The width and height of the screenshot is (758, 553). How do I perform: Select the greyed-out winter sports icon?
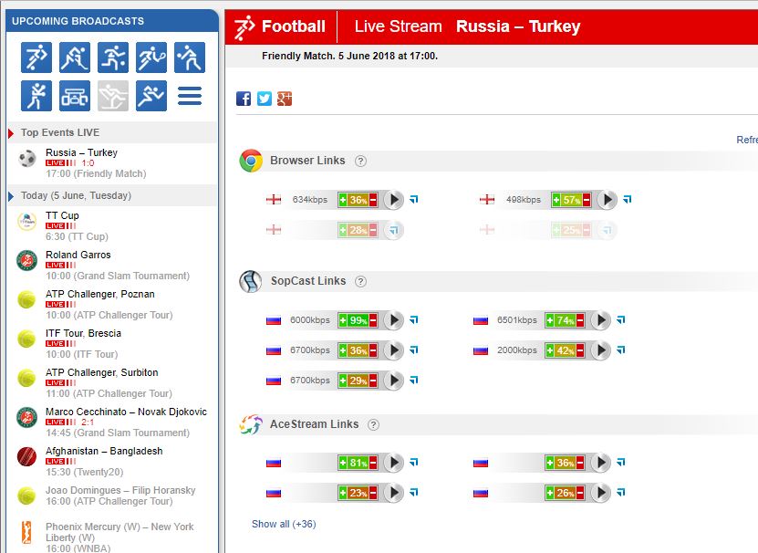[112, 96]
